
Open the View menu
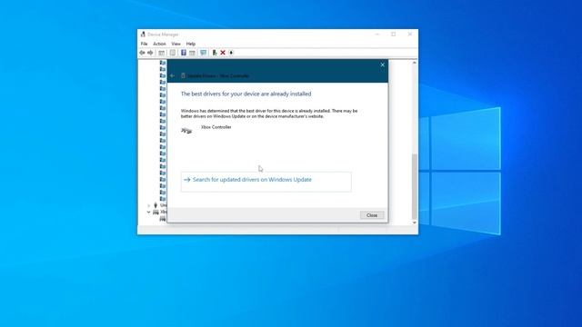coord(176,44)
